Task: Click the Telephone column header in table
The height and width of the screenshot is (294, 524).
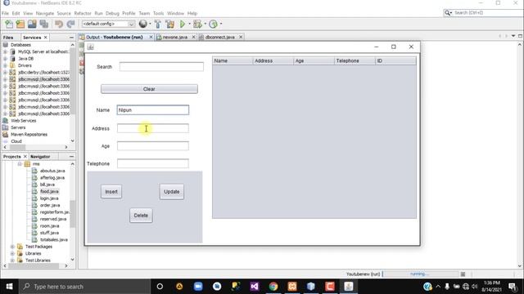Action: (355, 60)
